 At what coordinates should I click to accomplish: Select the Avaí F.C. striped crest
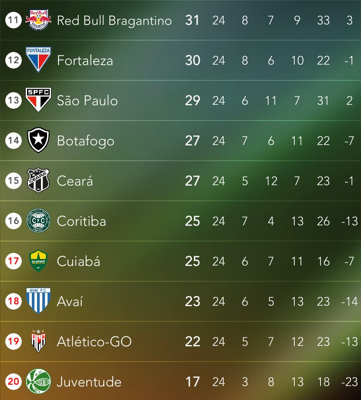[38, 301]
